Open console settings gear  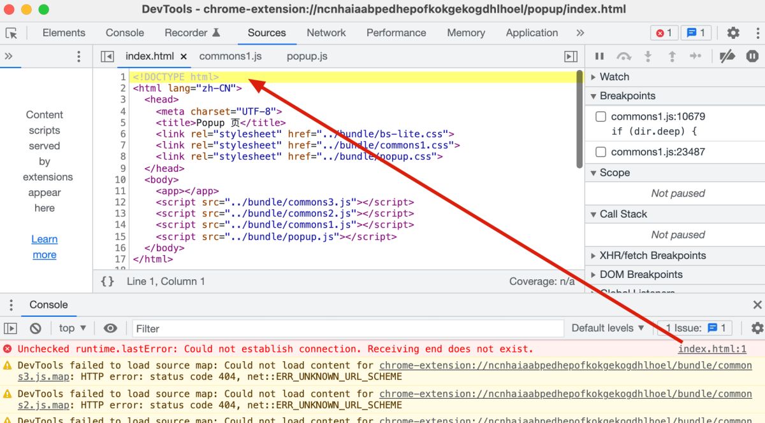pos(757,328)
